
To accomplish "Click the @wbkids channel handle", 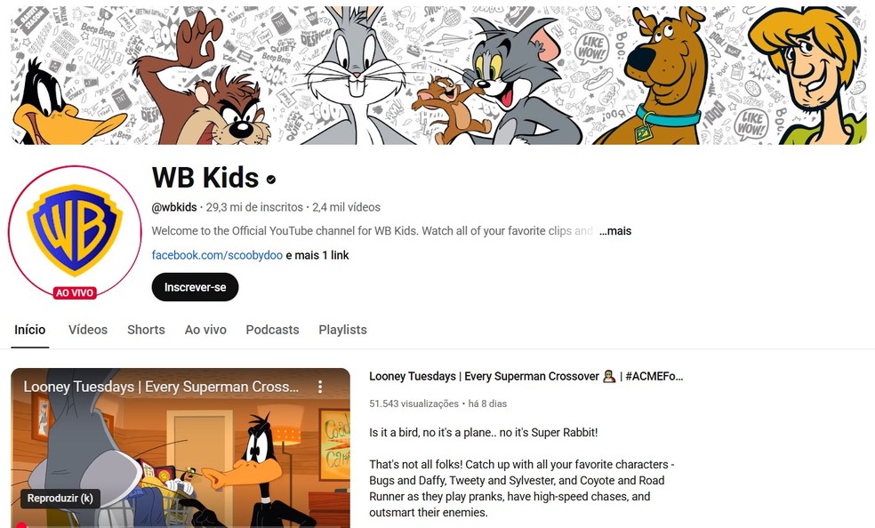I will [174, 207].
